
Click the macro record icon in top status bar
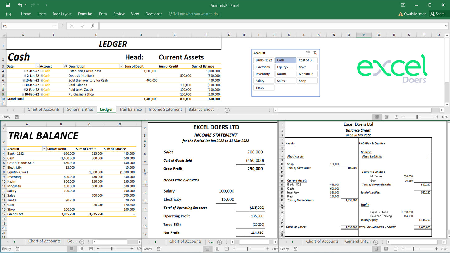17,117
